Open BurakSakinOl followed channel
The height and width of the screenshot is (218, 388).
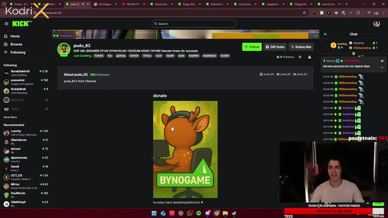26,73
